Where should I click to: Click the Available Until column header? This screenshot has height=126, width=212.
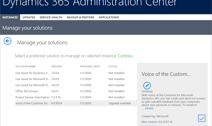[88, 67]
